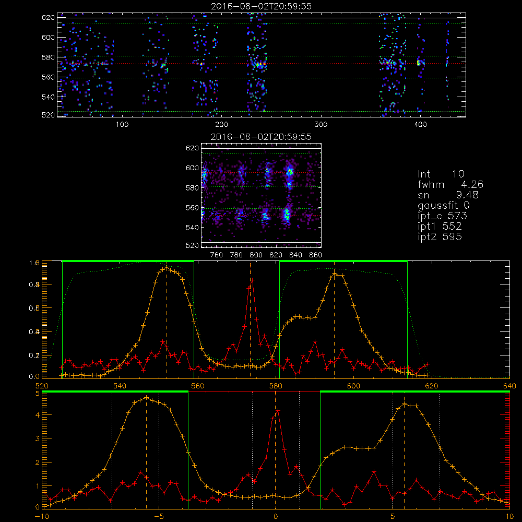The width and height of the screenshot is (522, 522).
Task: Select x-axis label '860' of the middle image
Action: click(315, 255)
